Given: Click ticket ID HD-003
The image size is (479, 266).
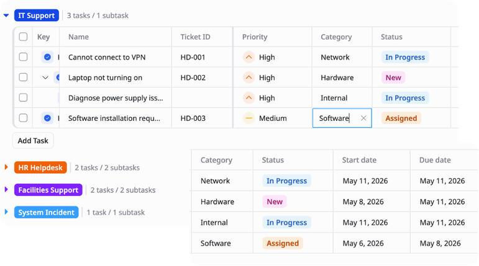Looking at the screenshot, I should click(193, 118).
